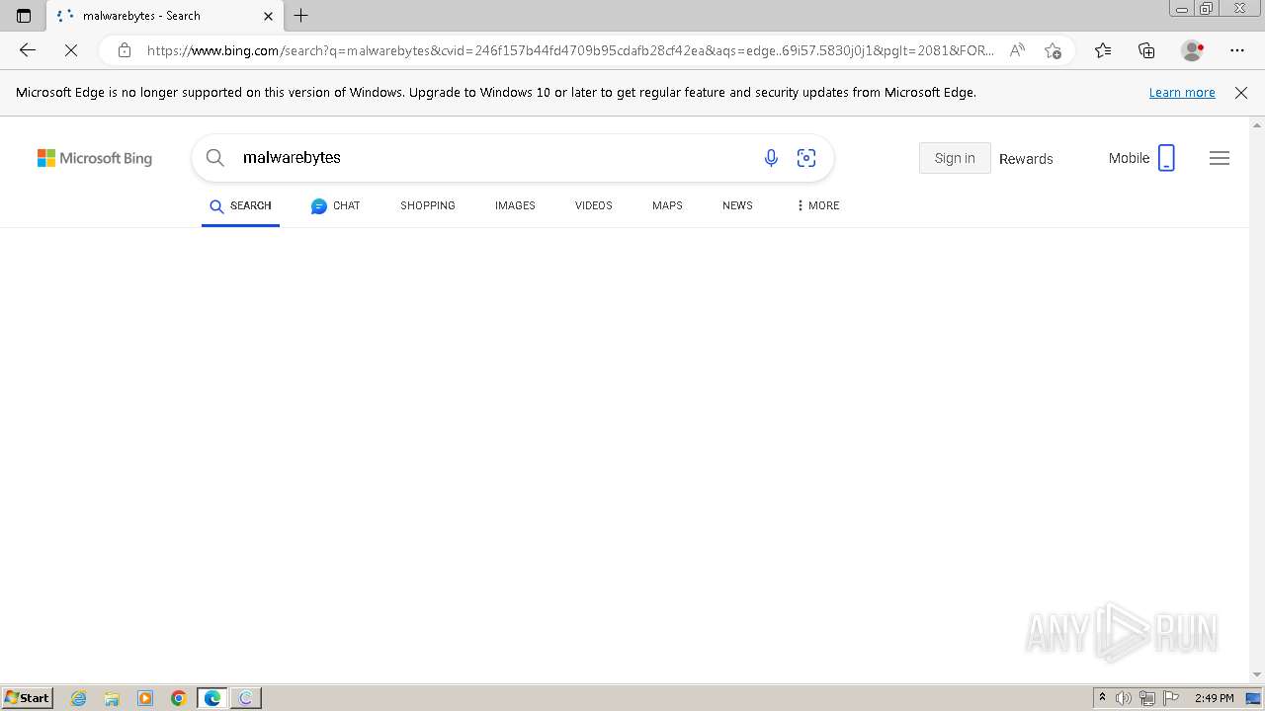Open the volume control tray icon
The image size is (1265, 711).
(x=1124, y=698)
